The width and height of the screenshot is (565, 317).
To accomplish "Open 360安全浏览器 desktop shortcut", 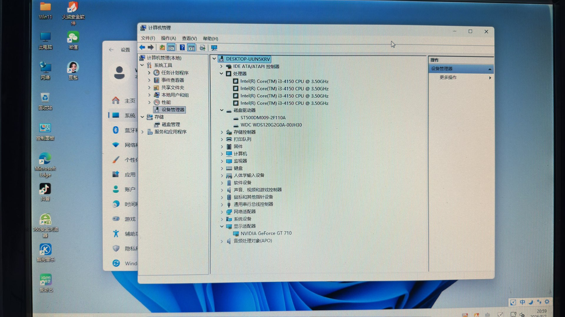I will click(x=45, y=225).
